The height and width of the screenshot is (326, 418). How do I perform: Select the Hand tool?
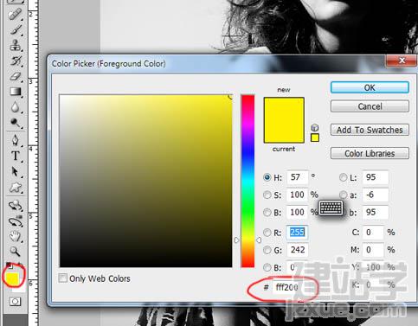(x=15, y=236)
